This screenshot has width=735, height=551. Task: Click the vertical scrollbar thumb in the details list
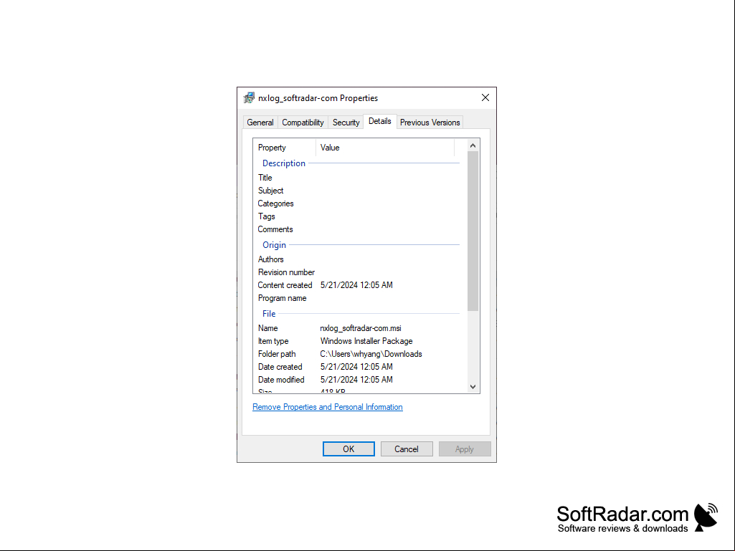[x=473, y=231]
